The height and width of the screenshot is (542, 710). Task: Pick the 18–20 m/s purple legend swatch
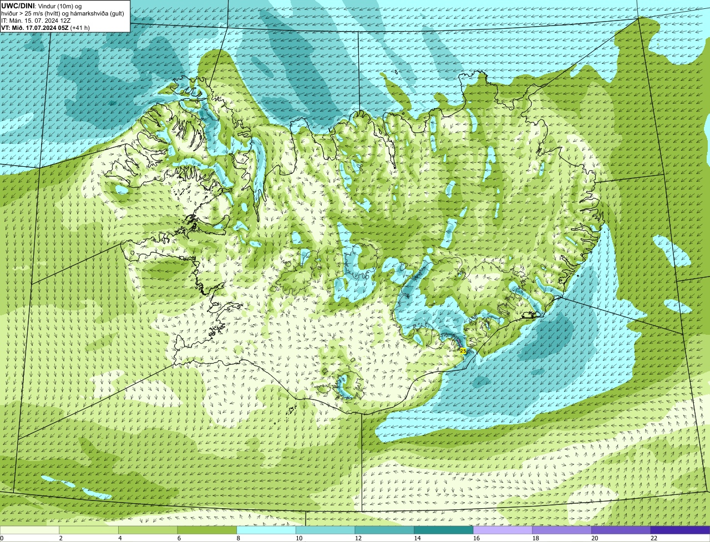click(x=562, y=530)
